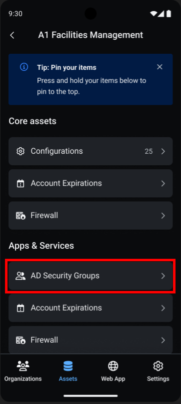Image resolution: width=181 pixels, height=404 pixels.
Task: Click the Apps & Services Account Expirations calendar icon
Action: [x=20, y=308]
